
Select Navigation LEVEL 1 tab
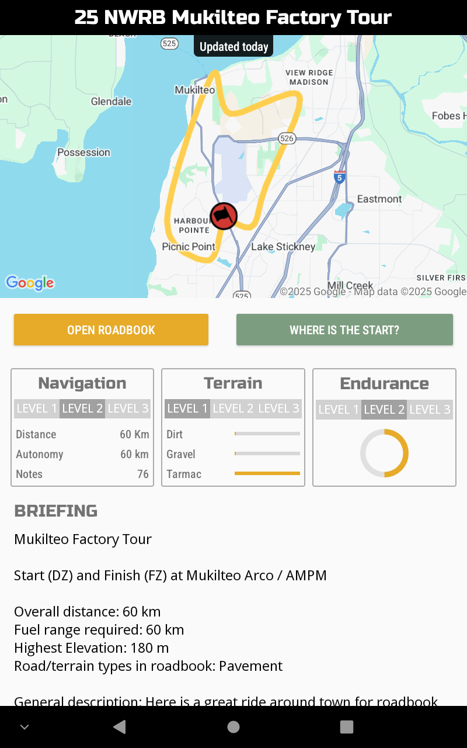pyautogui.click(x=37, y=408)
